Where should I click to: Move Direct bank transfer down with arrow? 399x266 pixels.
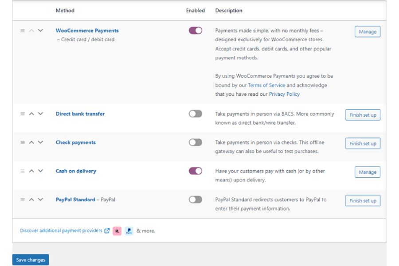(40, 114)
